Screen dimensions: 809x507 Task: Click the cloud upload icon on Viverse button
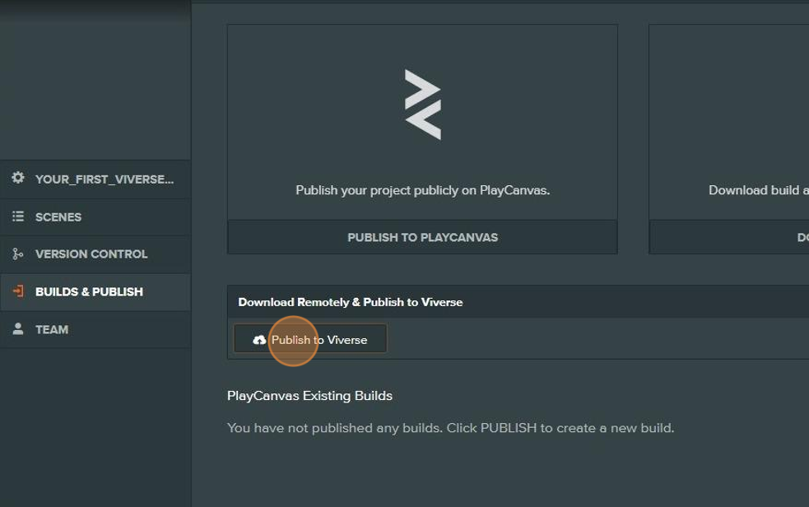259,340
